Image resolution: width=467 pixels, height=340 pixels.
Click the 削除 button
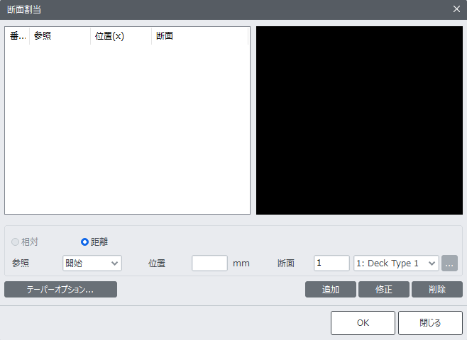tap(437, 290)
